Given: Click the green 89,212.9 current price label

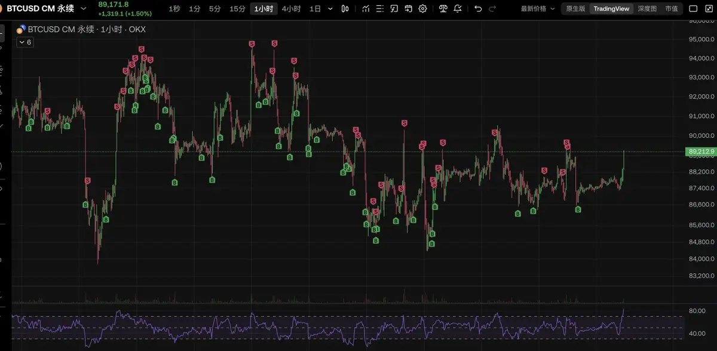Looking at the screenshot, I should click(x=700, y=152).
